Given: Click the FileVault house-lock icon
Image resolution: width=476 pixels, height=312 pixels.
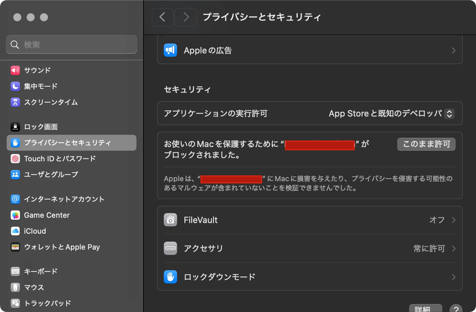Looking at the screenshot, I should click(x=170, y=220).
